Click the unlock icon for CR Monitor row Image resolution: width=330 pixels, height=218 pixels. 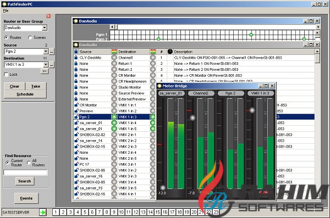point(76,105)
